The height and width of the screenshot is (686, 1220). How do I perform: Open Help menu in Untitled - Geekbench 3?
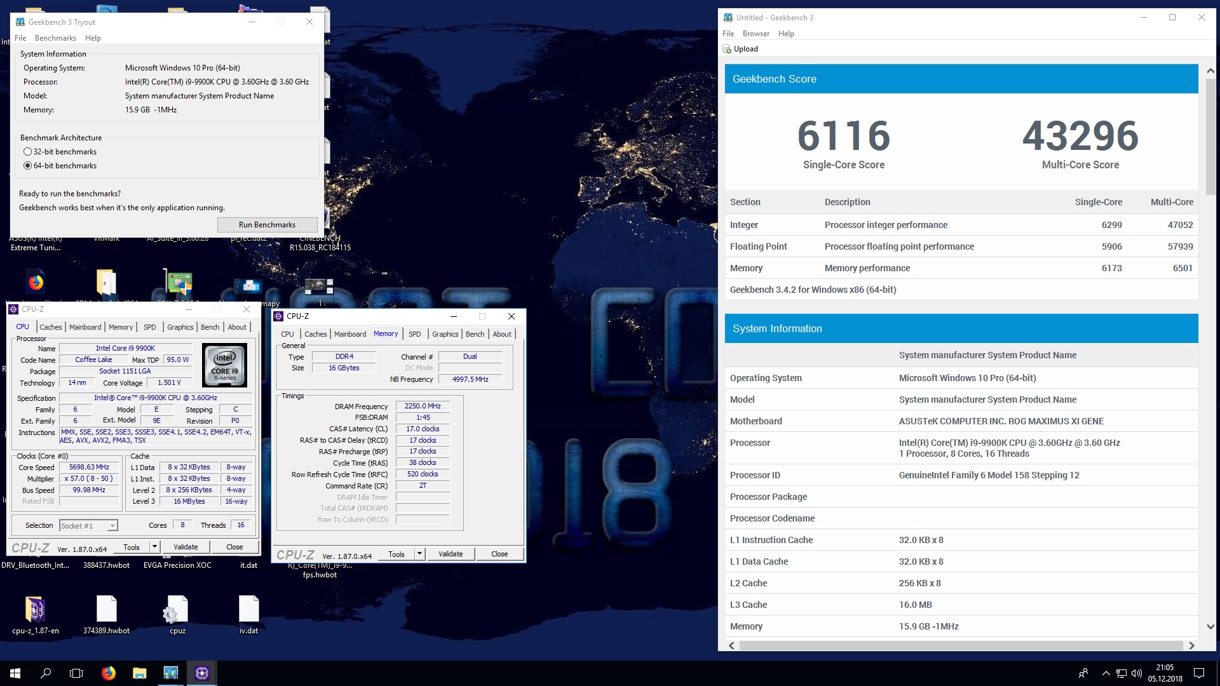pos(786,34)
